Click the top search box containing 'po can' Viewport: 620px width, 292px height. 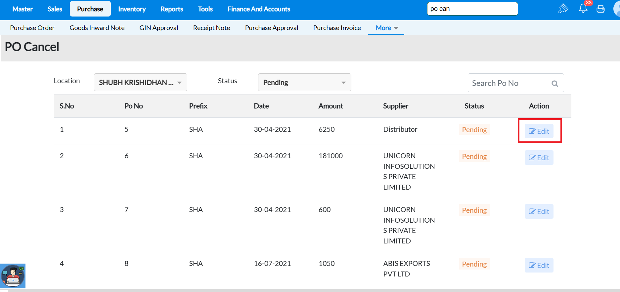(472, 9)
